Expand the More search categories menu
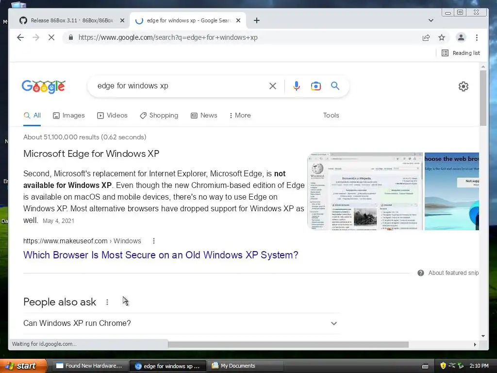Viewport: 497px width, 373px height. 240,116
